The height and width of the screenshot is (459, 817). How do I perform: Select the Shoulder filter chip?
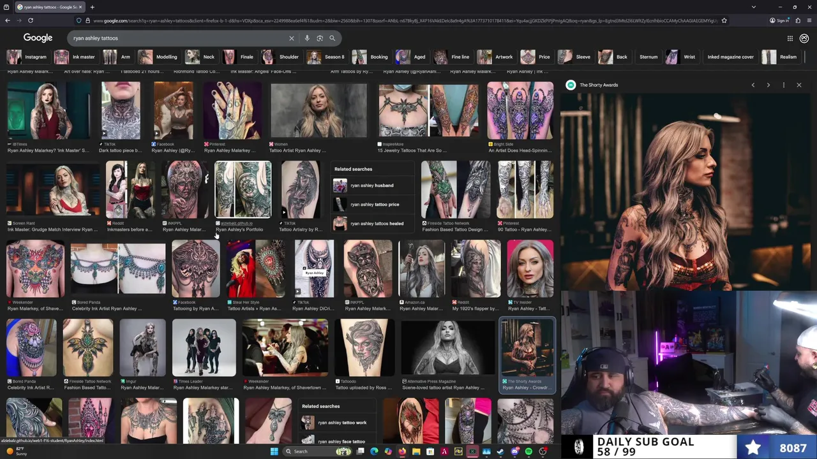click(x=281, y=57)
